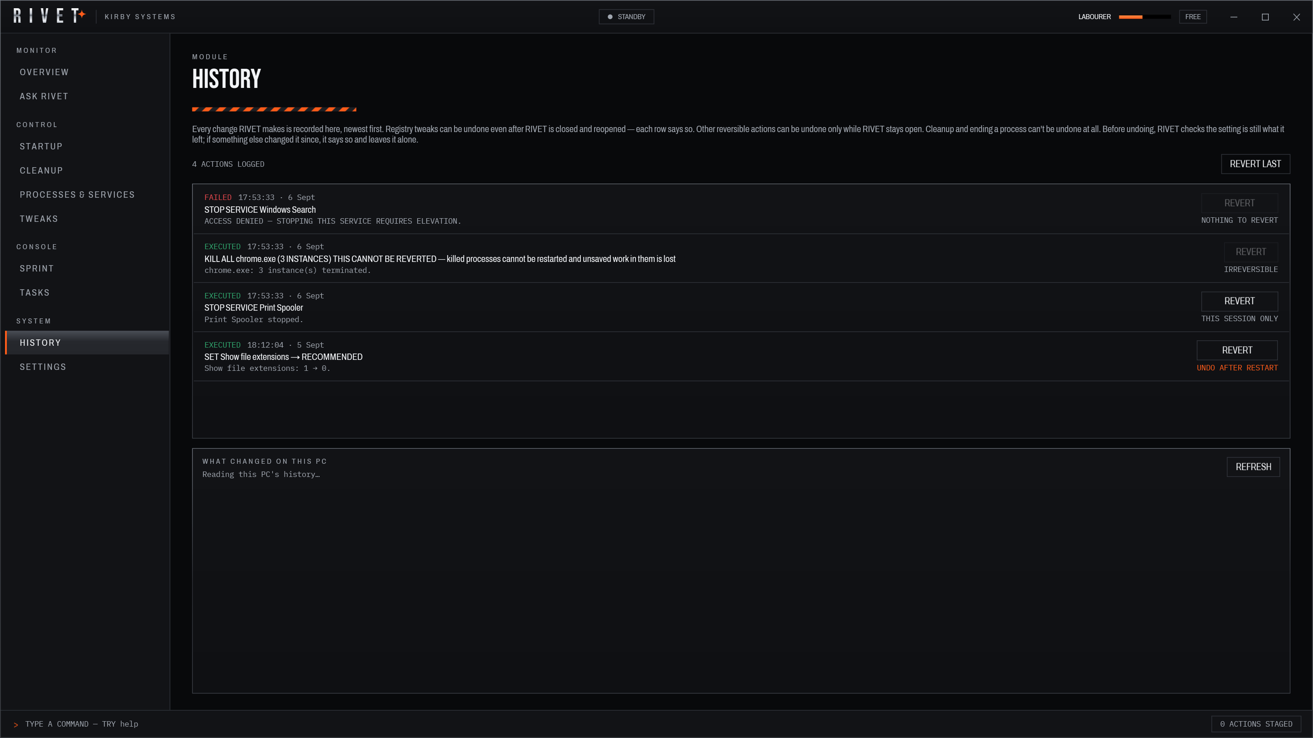Viewport: 1313px width, 738px height.
Task: Open the Cleanup module
Action: [87, 171]
